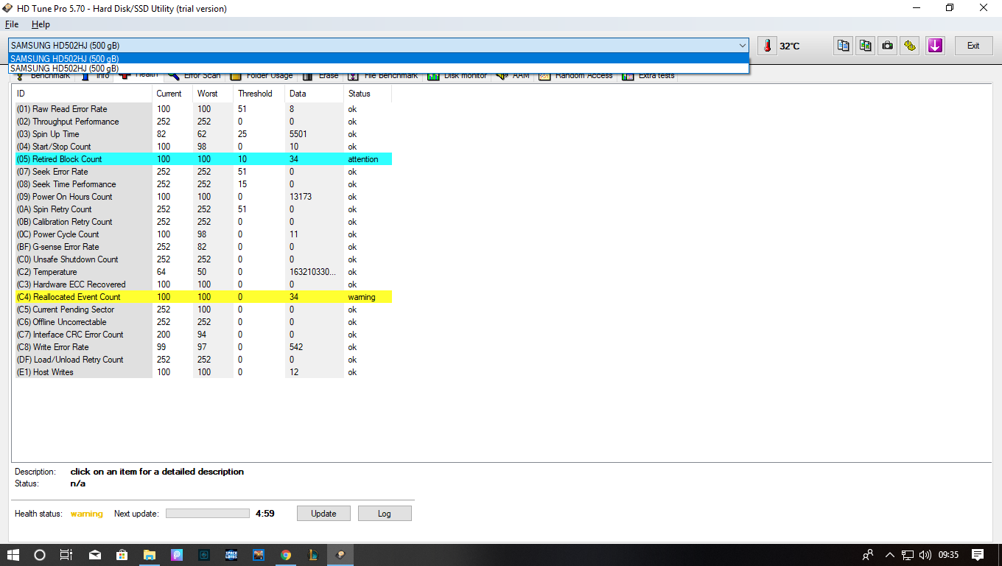Click the 09:35 taskbar clock
Image resolution: width=1002 pixels, height=566 pixels.
tap(949, 555)
